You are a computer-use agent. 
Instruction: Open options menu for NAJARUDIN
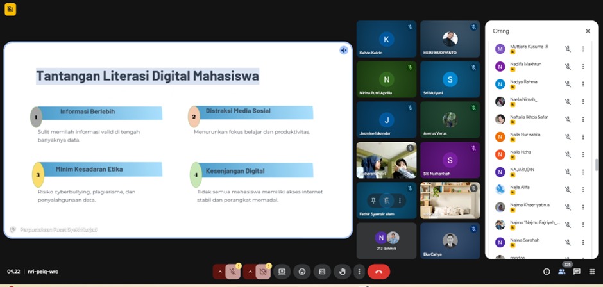coord(582,172)
